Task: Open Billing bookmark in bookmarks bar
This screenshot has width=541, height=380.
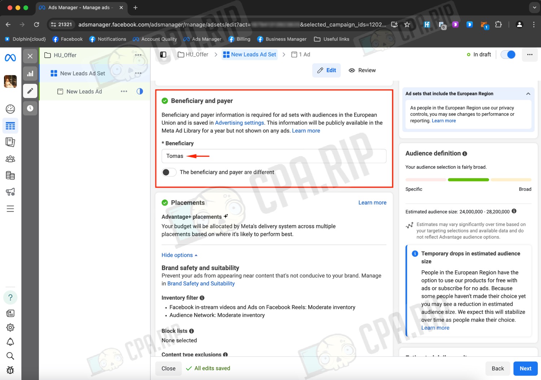Action: [x=239, y=39]
